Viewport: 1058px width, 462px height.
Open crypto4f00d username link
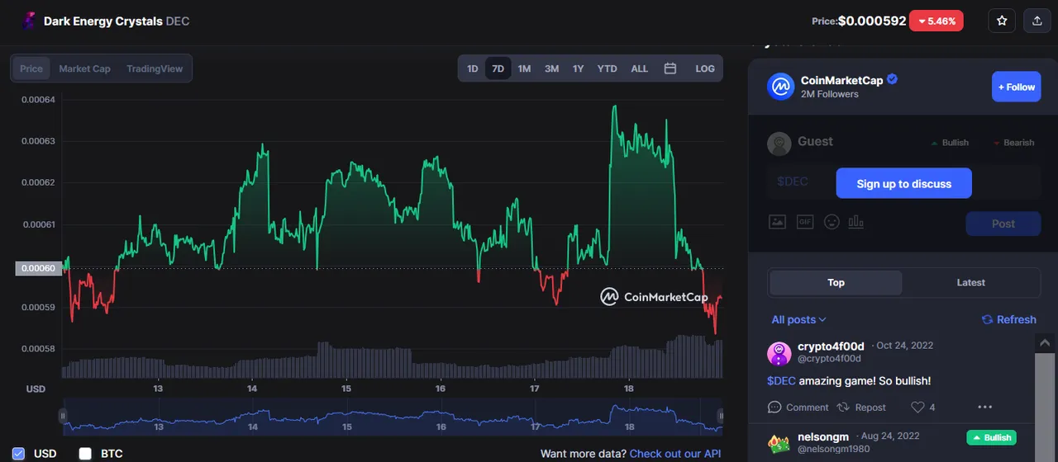pyautogui.click(x=831, y=346)
